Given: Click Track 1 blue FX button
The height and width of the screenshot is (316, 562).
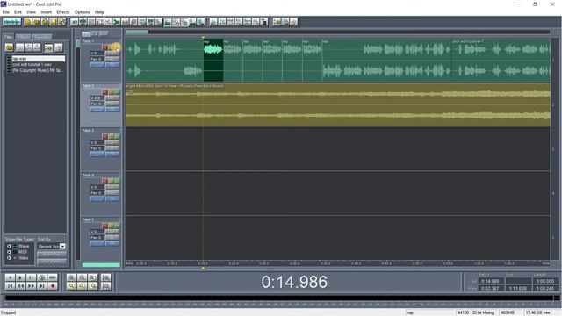Looking at the screenshot, I should 112,65.
